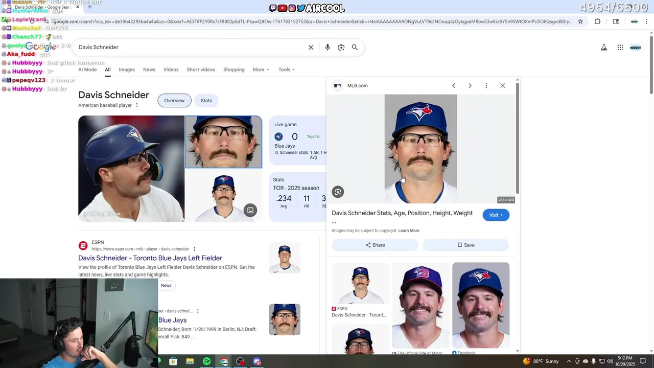Image resolution: width=654 pixels, height=368 pixels.
Task: Open the Discord-like app in the taskbar
Action: pos(257,361)
